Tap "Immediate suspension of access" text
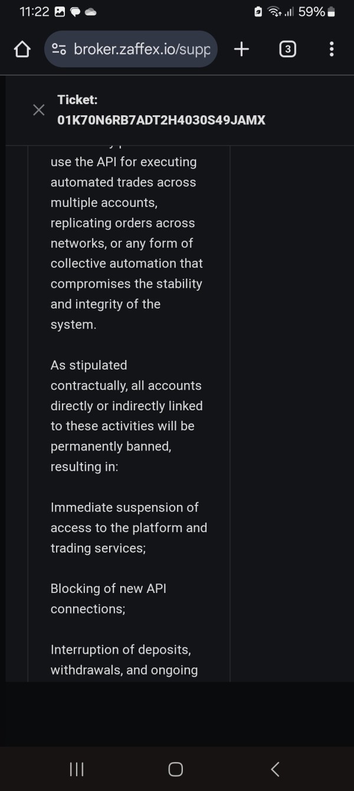The width and height of the screenshot is (354, 791). [129, 527]
